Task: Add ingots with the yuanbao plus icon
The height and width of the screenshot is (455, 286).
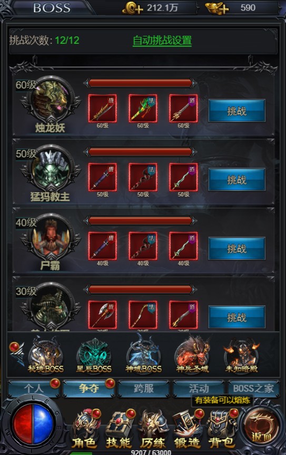Action: [x=216, y=8]
